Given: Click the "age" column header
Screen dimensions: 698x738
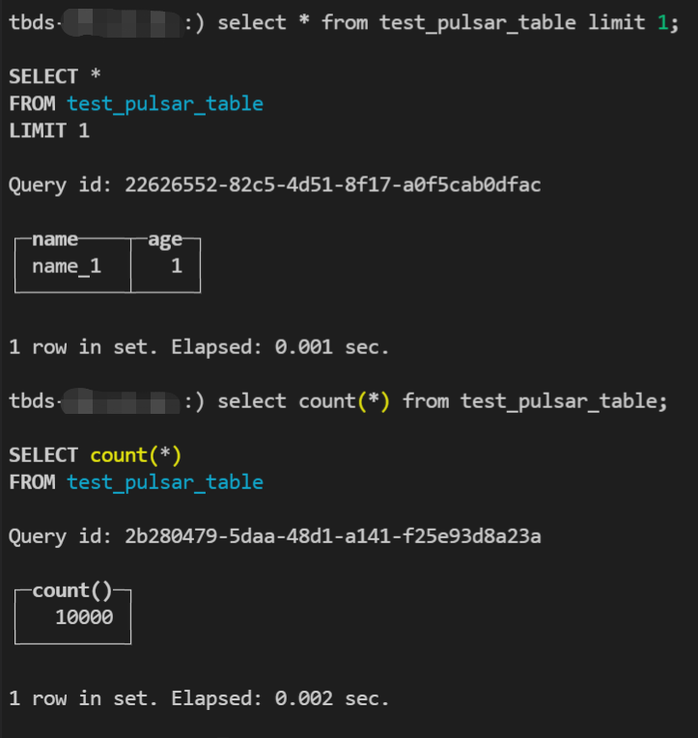Looking at the screenshot, I should [165, 240].
